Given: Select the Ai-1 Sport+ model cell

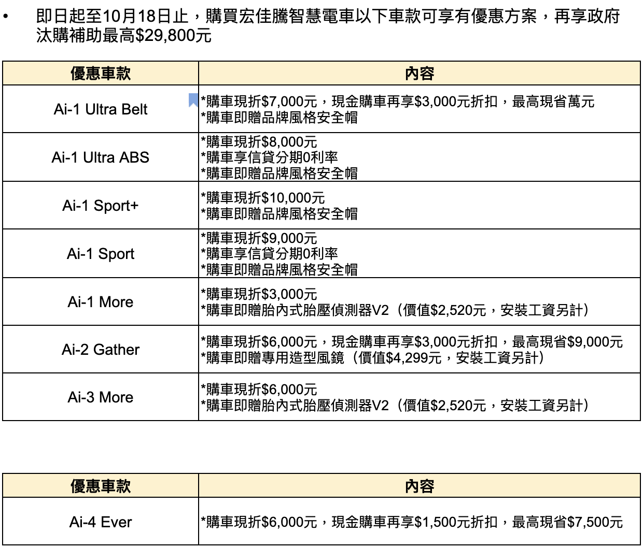Looking at the screenshot, I should [x=101, y=206].
